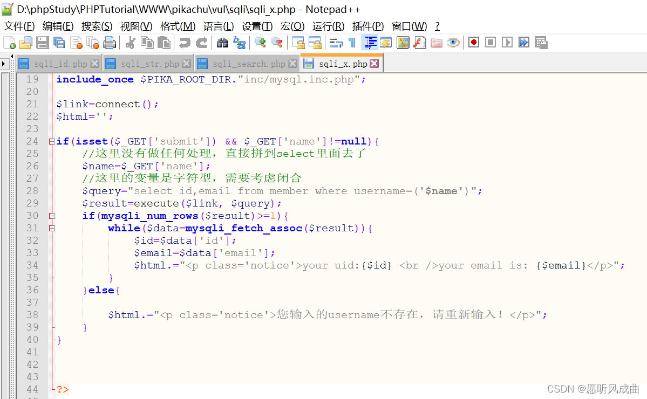Image resolution: width=647 pixels, height=399 pixels.
Task: Open the ? help menu
Action: click(x=438, y=26)
